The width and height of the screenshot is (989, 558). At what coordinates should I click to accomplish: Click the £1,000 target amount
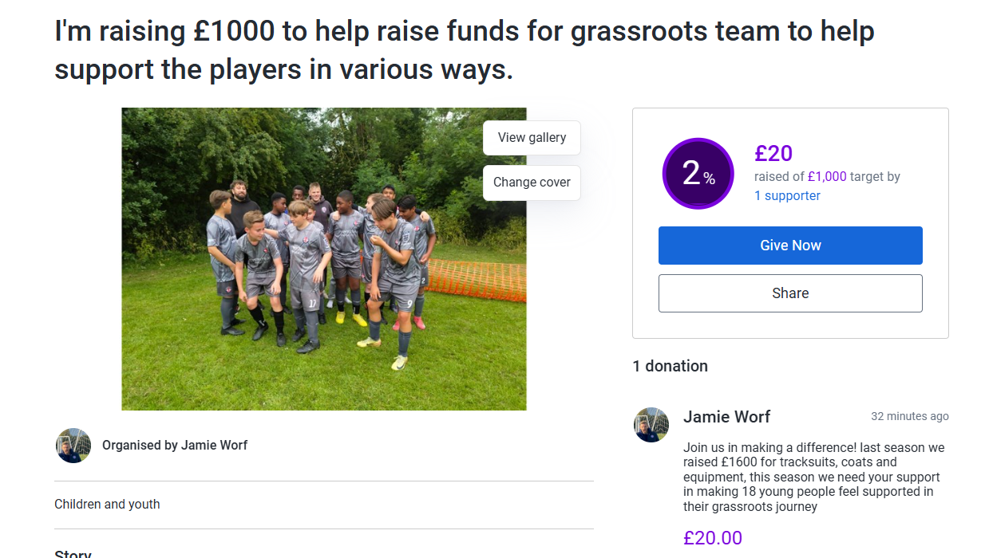click(827, 177)
